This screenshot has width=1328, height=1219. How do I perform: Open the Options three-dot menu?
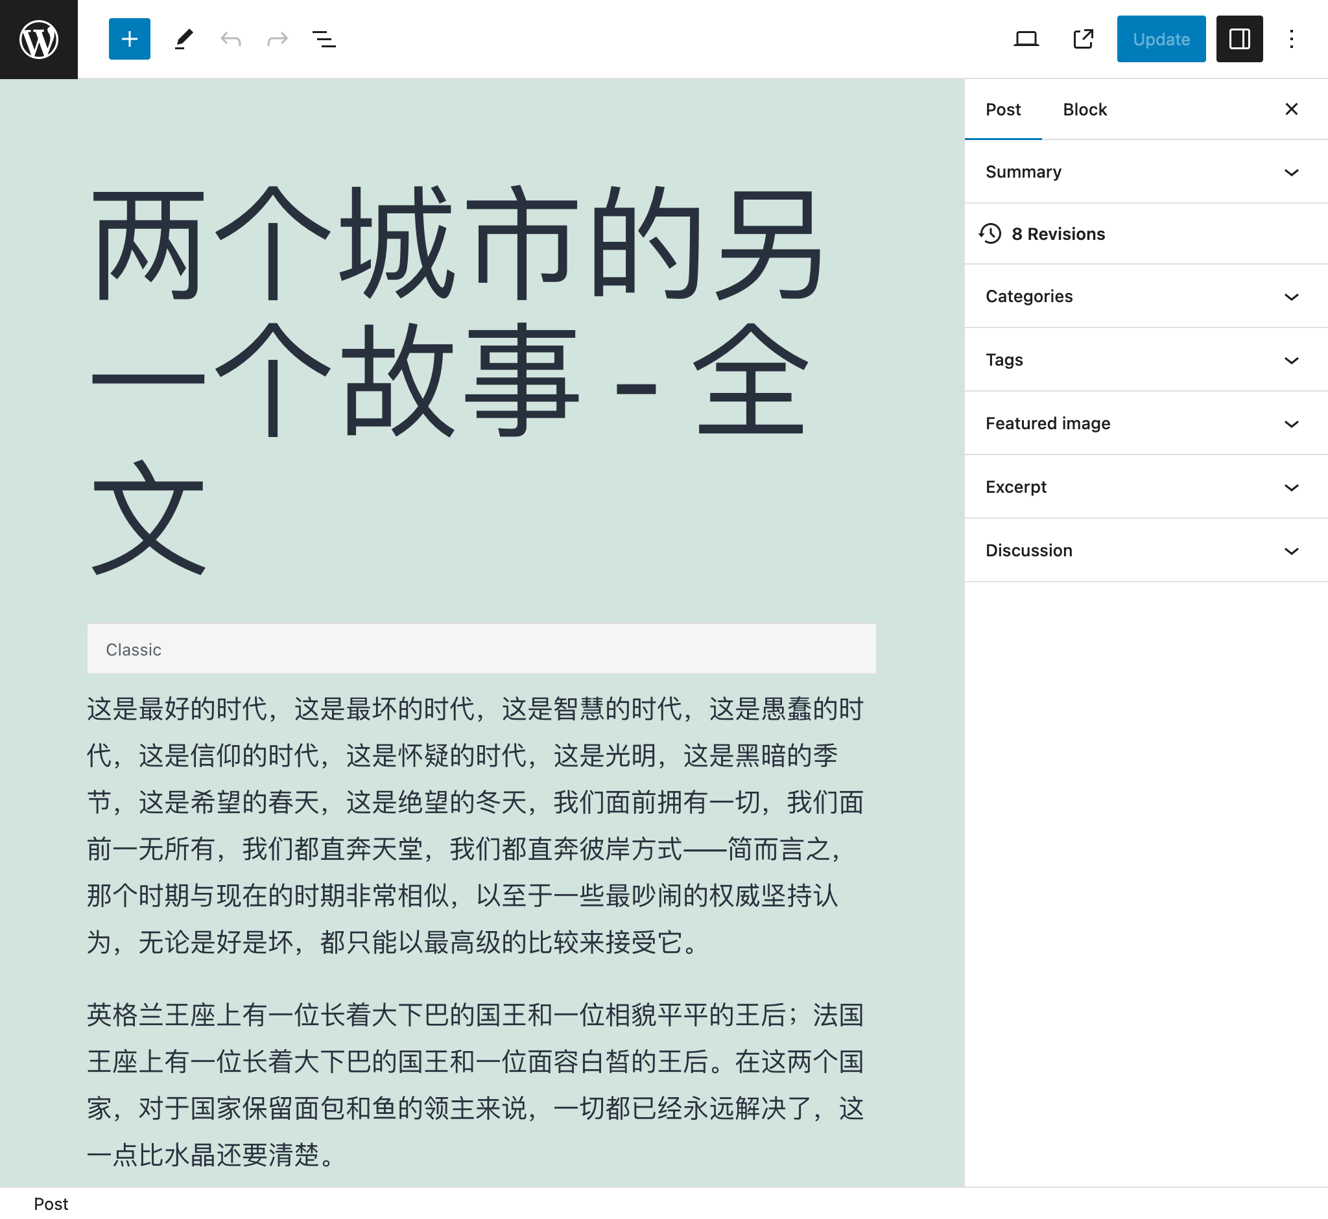pyautogui.click(x=1292, y=39)
